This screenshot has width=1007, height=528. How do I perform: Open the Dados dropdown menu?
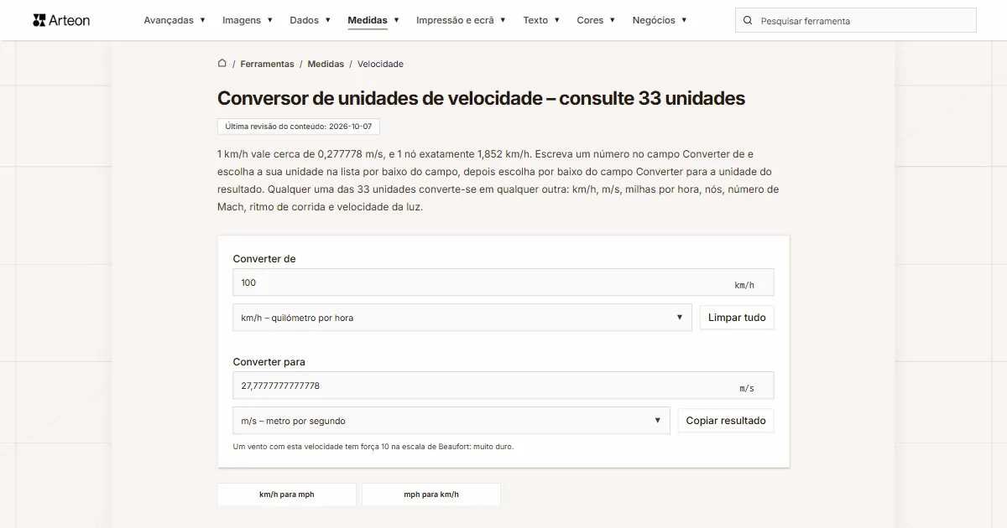click(310, 20)
